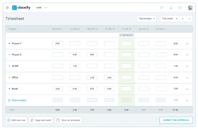Click the Break project name
This screenshot has height=130, width=198.
pyautogui.click(x=15, y=89)
